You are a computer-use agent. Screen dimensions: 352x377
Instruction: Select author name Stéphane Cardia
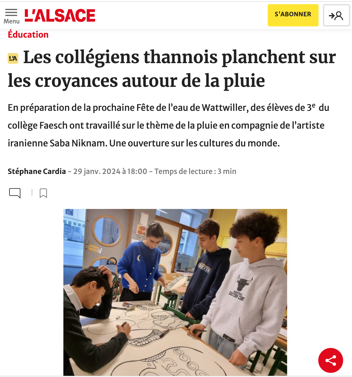click(x=37, y=171)
